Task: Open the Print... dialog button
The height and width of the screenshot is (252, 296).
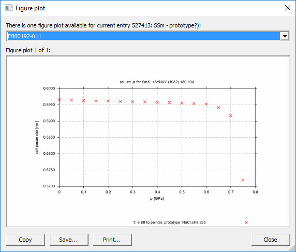Action: (112, 240)
